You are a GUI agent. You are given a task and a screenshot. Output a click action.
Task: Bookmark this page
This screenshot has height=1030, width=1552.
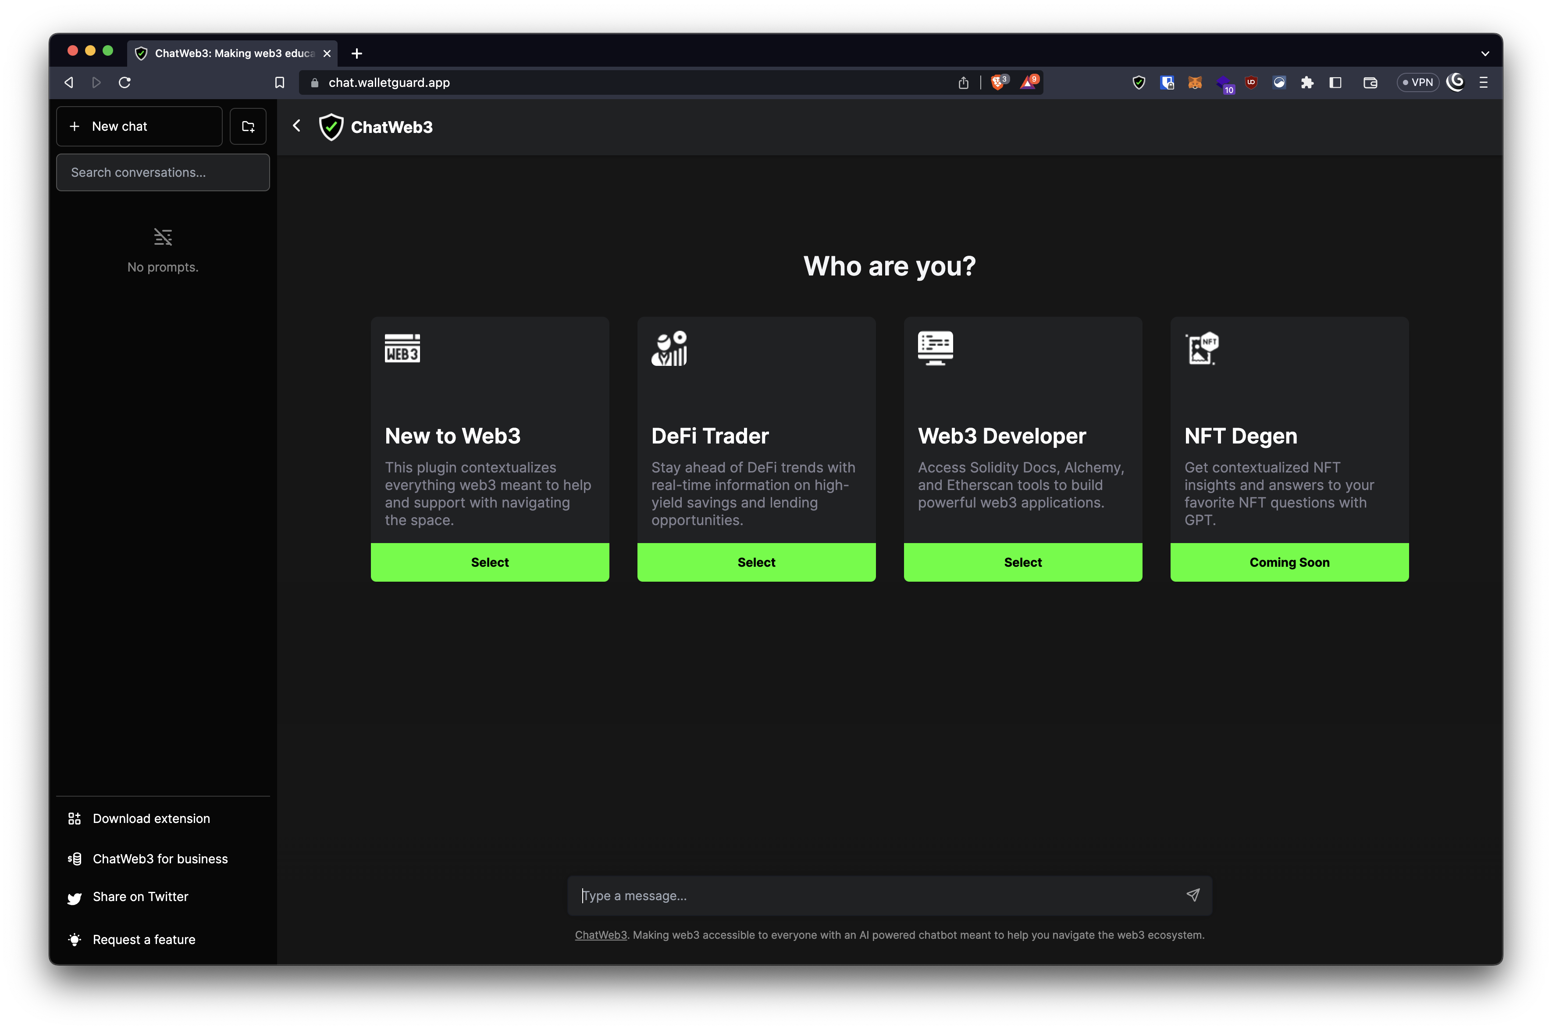279,82
